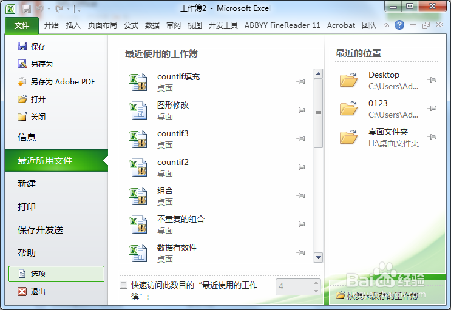Click the Save floppy icon in quick access toolbar
This screenshot has width=451, height=310.
(x=27, y=8)
